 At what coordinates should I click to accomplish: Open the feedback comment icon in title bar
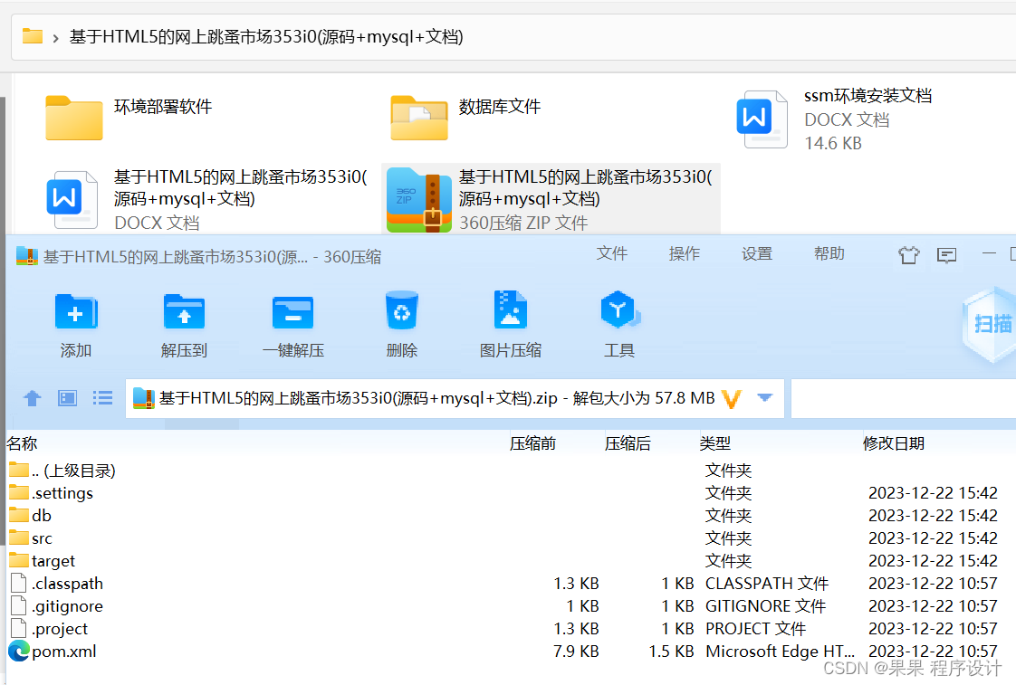(x=946, y=256)
